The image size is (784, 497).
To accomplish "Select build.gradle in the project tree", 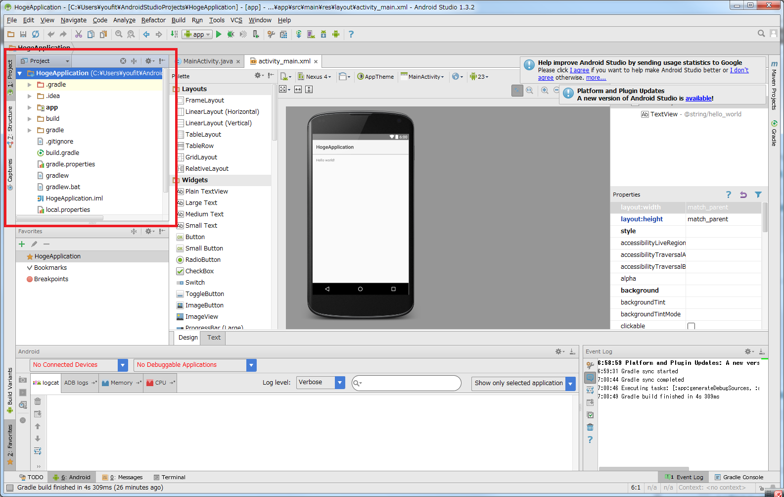I will (62, 153).
